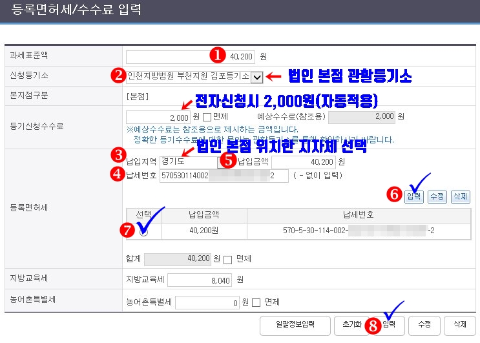Check 면제 box for 등기신청수수료
This screenshot has width=480, height=343.
207,117
